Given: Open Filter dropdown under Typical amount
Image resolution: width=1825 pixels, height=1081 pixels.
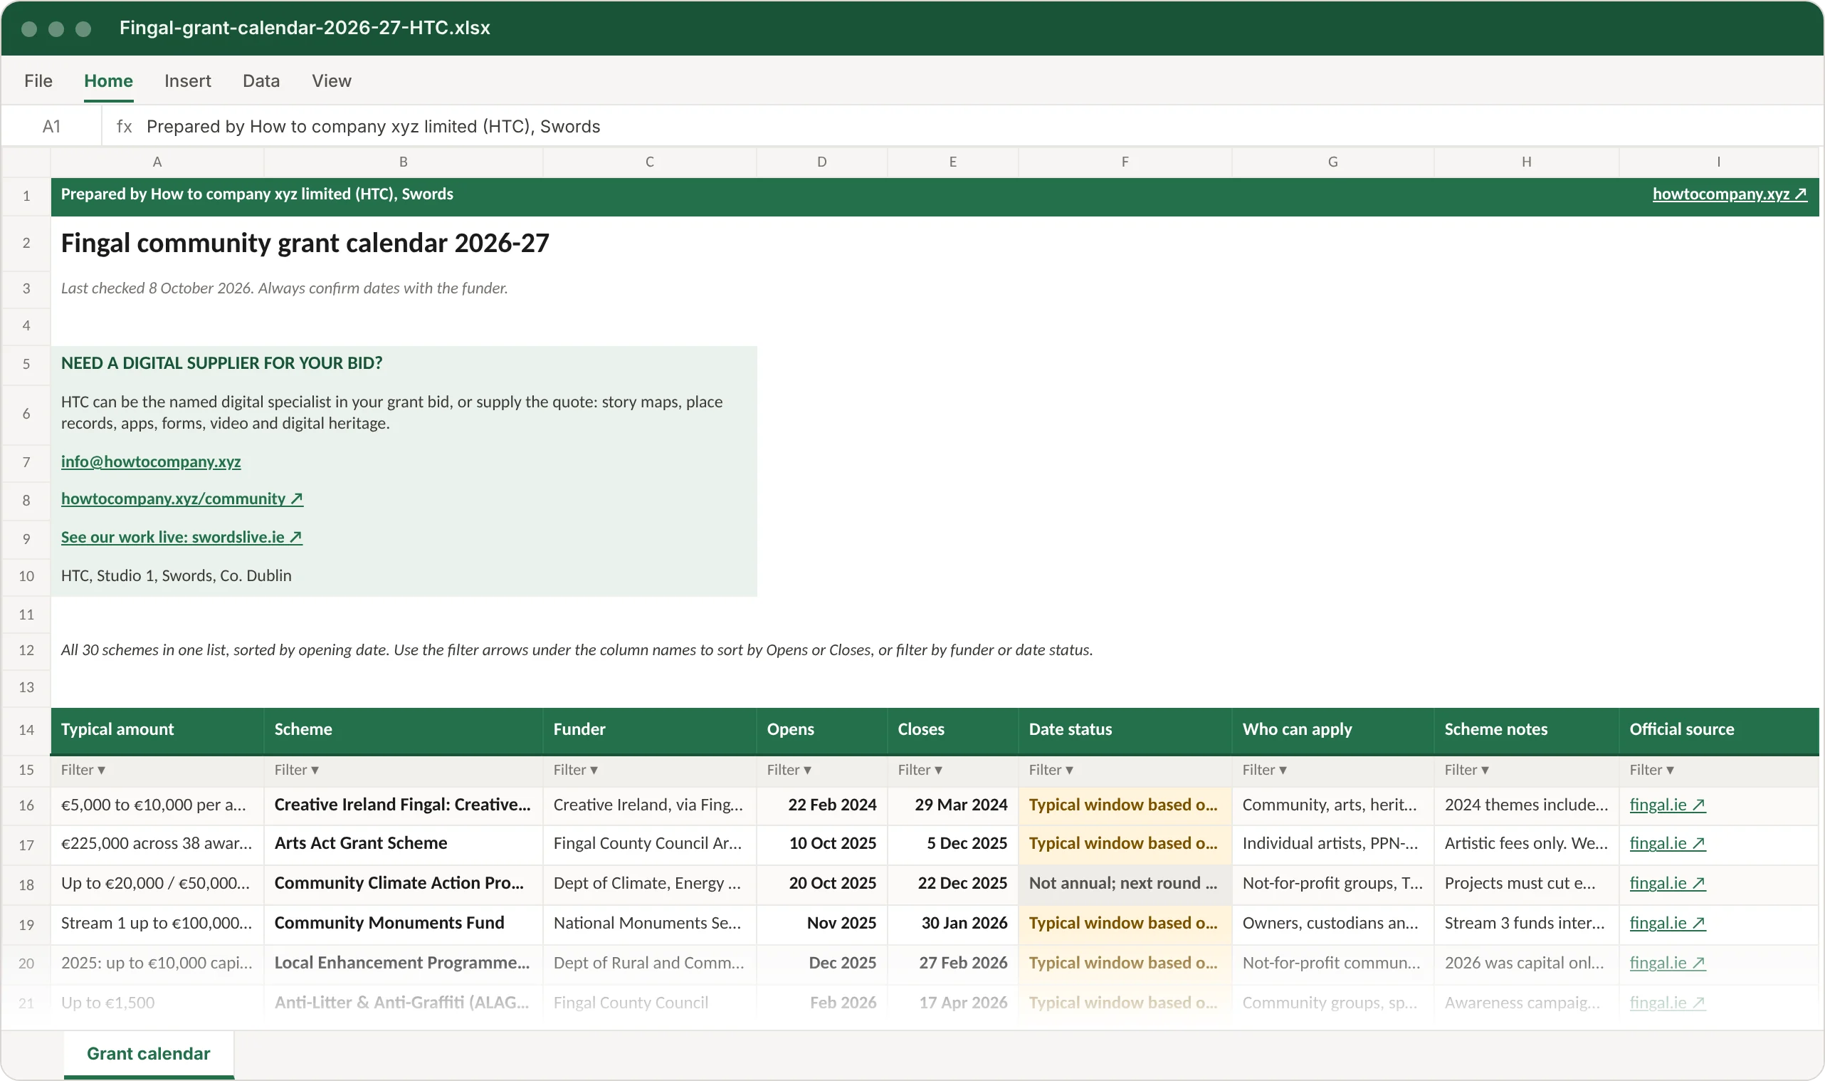Looking at the screenshot, I should tap(83, 770).
